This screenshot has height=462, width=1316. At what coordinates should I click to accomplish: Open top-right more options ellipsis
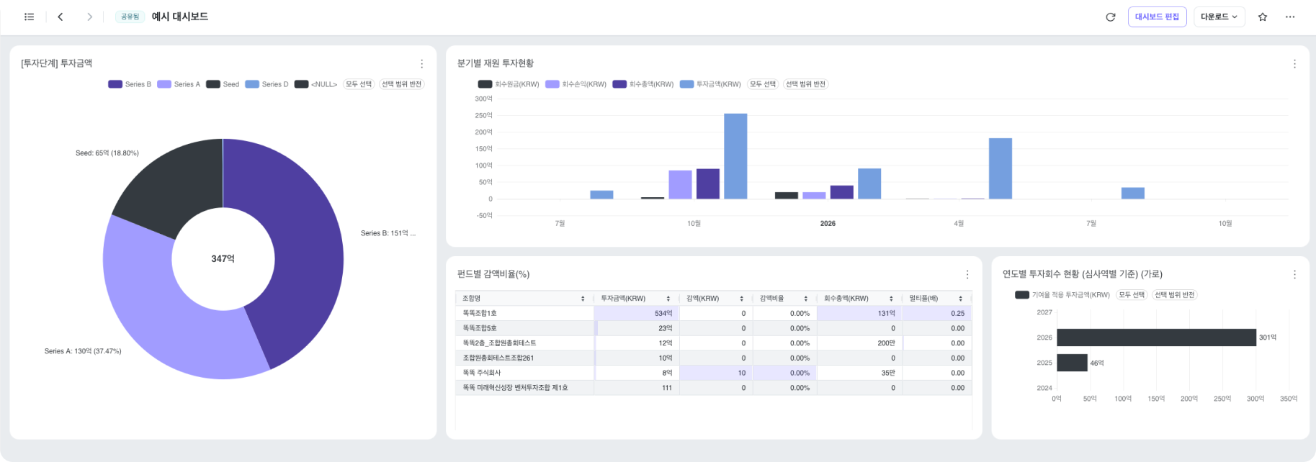pyautogui.click(x=1290, y=17)
